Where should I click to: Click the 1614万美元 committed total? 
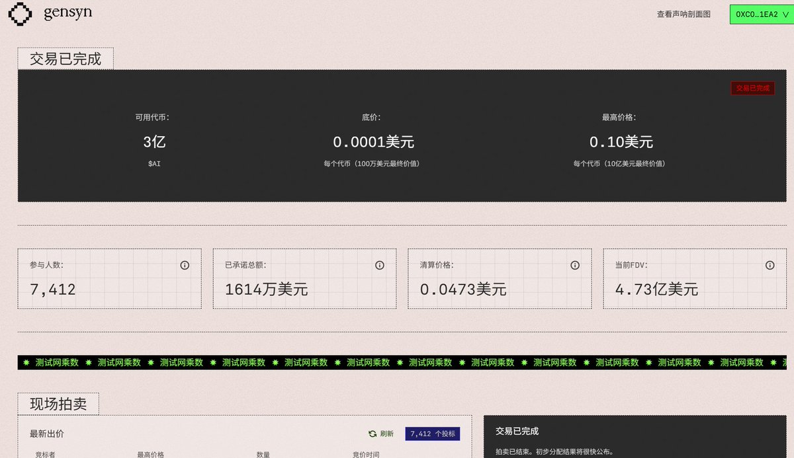tap(267, 289)
